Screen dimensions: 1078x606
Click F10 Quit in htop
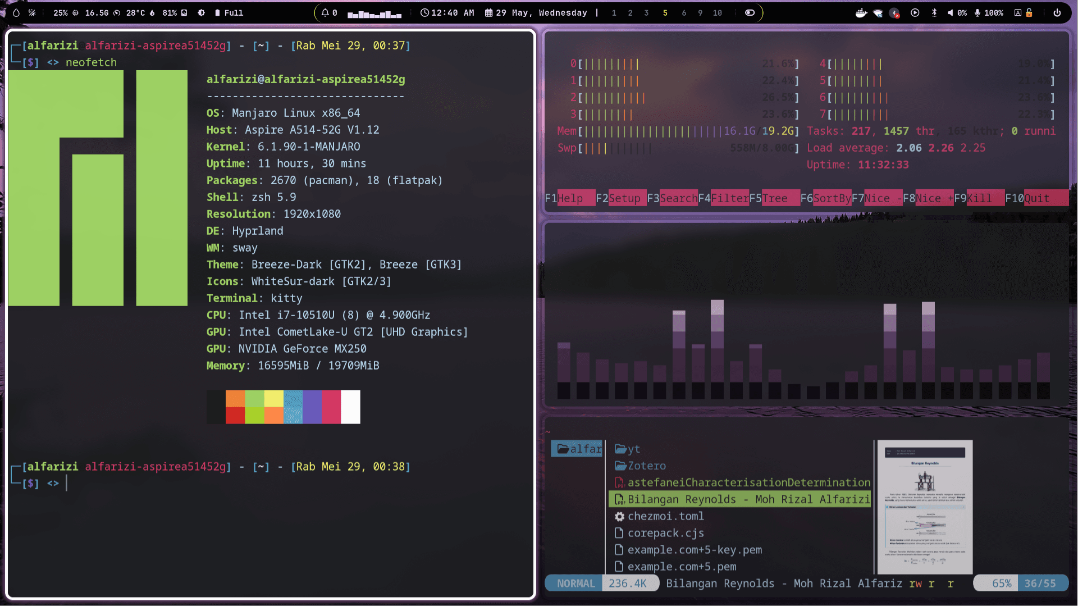pos(1036,198)
